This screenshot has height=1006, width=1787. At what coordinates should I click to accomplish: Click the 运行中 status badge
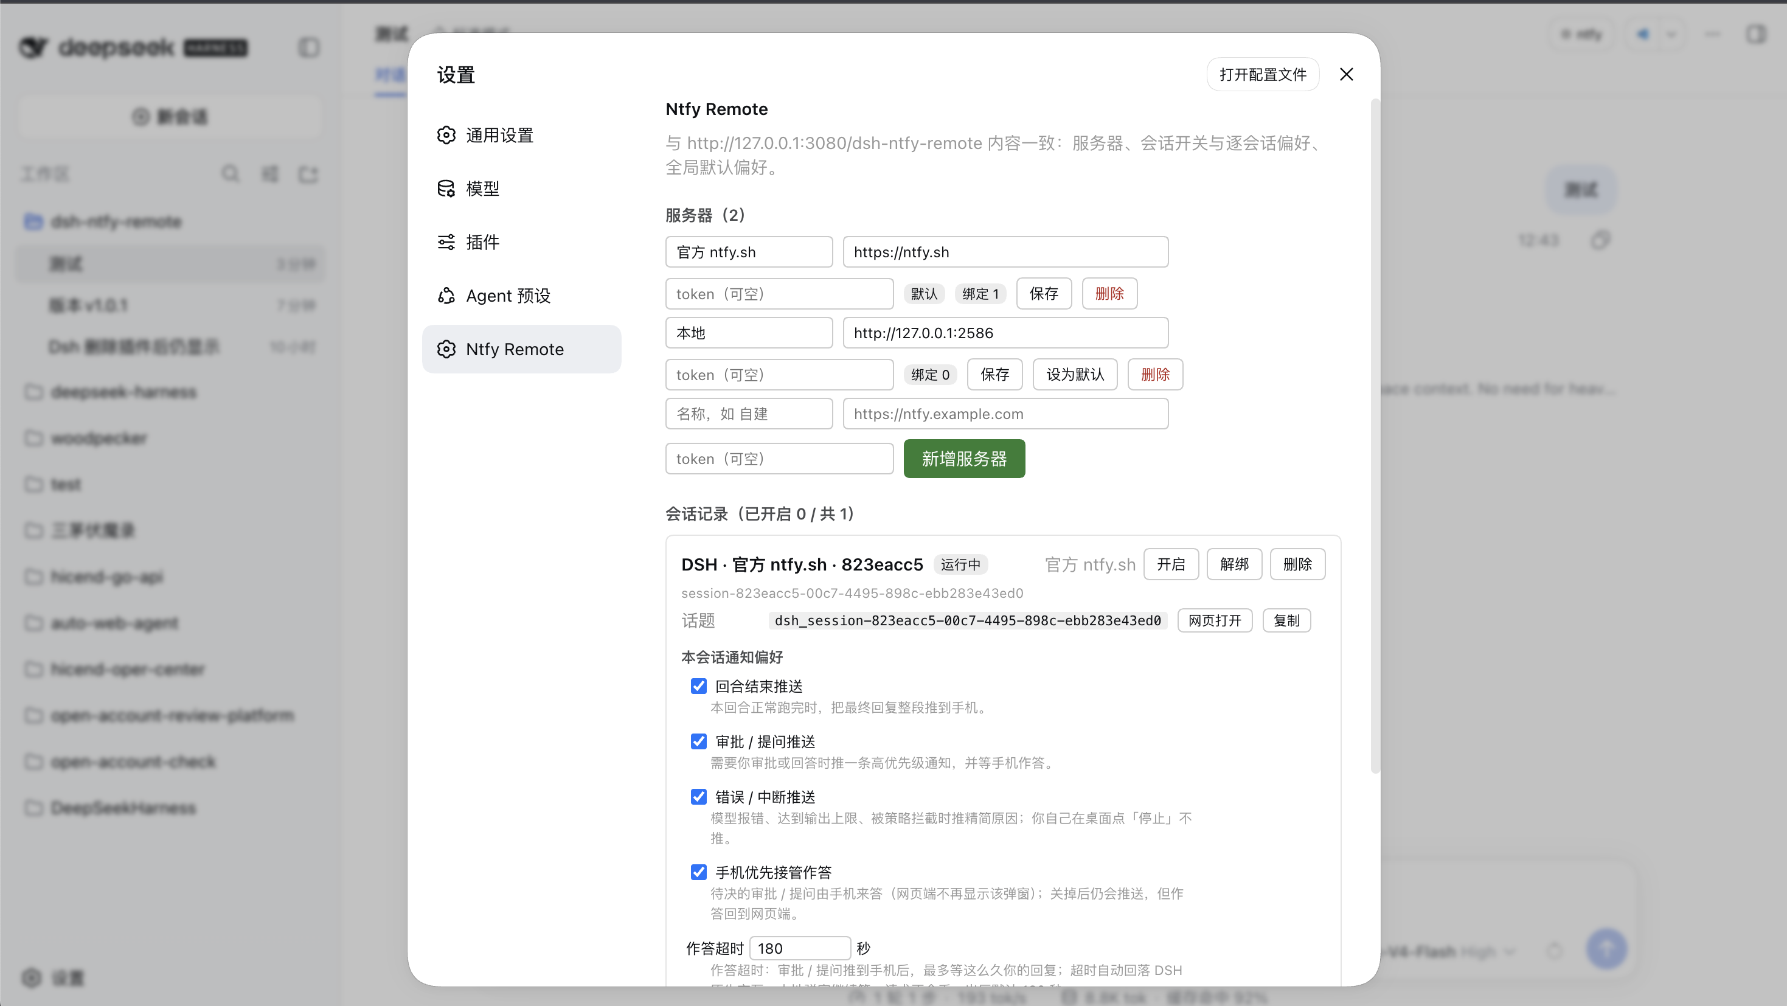coord(960,565)
